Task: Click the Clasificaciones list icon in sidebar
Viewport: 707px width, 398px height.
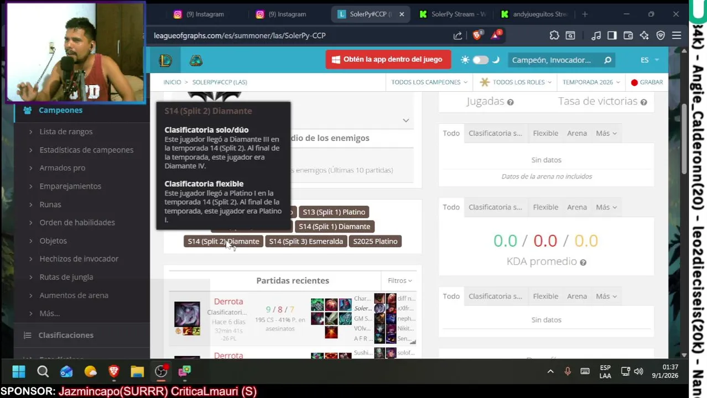Action: pyautogui.click(x=27, y=335)
